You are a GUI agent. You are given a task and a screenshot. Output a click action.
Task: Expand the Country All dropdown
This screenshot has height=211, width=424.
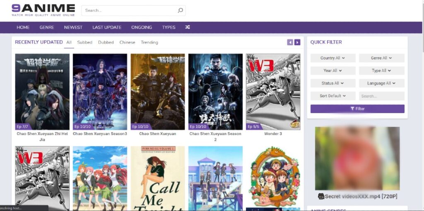pyautogui.click(x=333, y=58)
